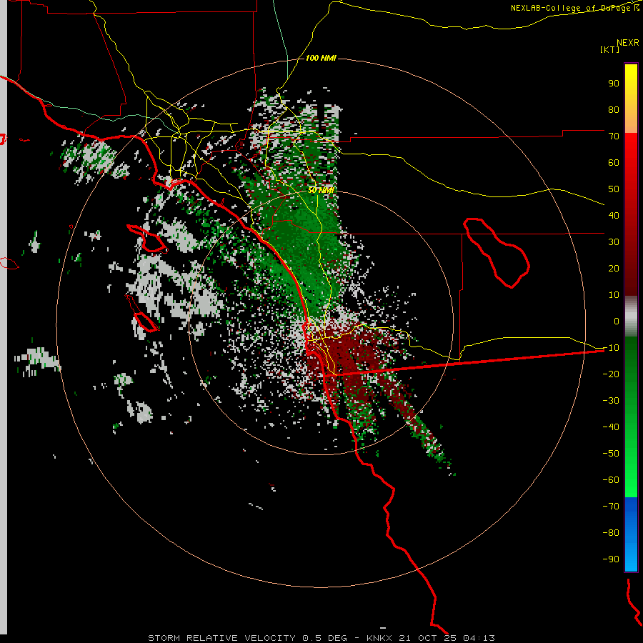Screen dimensions: 643x643
Task: Select the -80 value on the velocity scale
Action: click(x=611, y=533)
